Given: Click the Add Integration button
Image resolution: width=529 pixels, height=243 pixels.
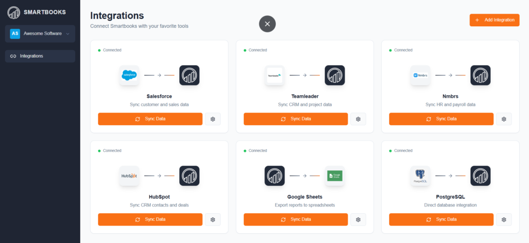Looking at the screenshot, I should [x=494, y=20].
